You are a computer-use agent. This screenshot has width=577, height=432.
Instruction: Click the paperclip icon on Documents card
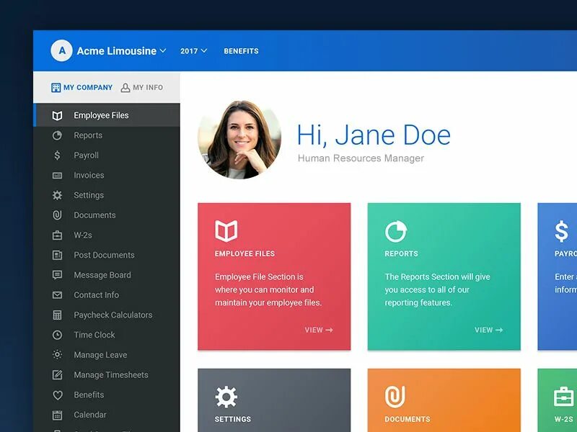(x=395, y=397)
